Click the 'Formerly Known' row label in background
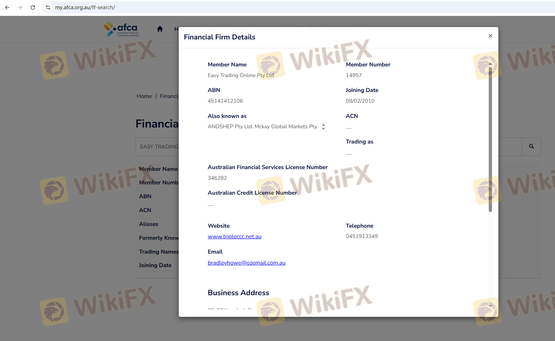 pyautogui.click(x=159, y=238)
